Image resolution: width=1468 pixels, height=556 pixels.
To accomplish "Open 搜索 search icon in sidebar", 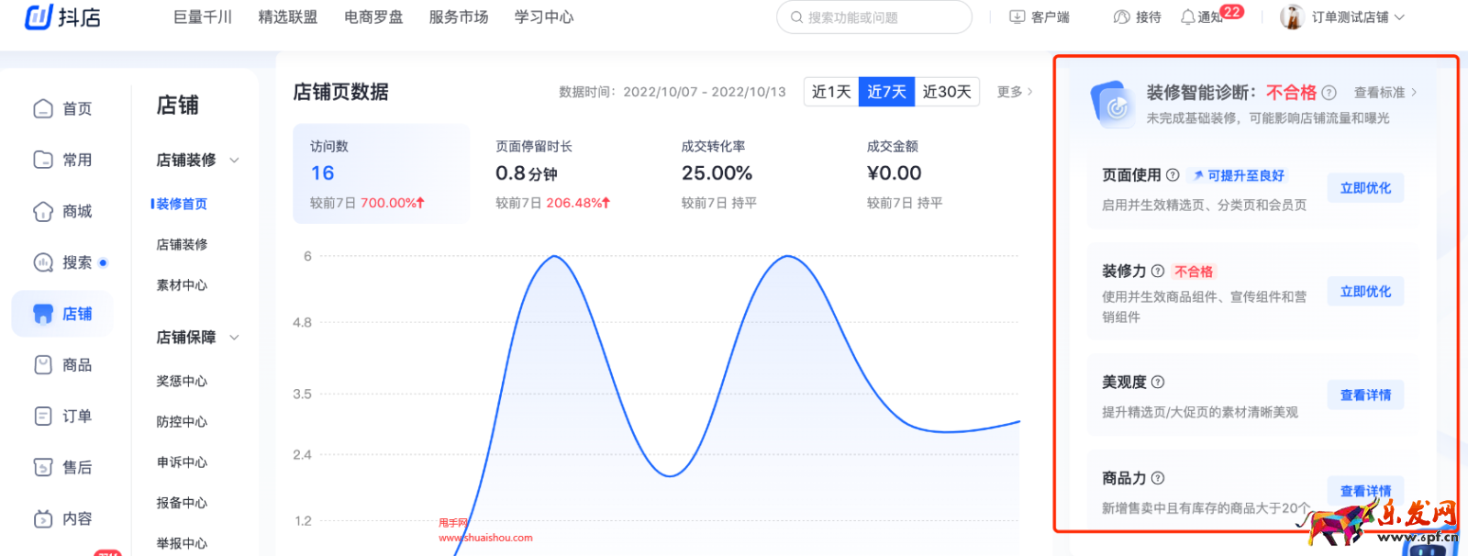I will click(43, 262).
